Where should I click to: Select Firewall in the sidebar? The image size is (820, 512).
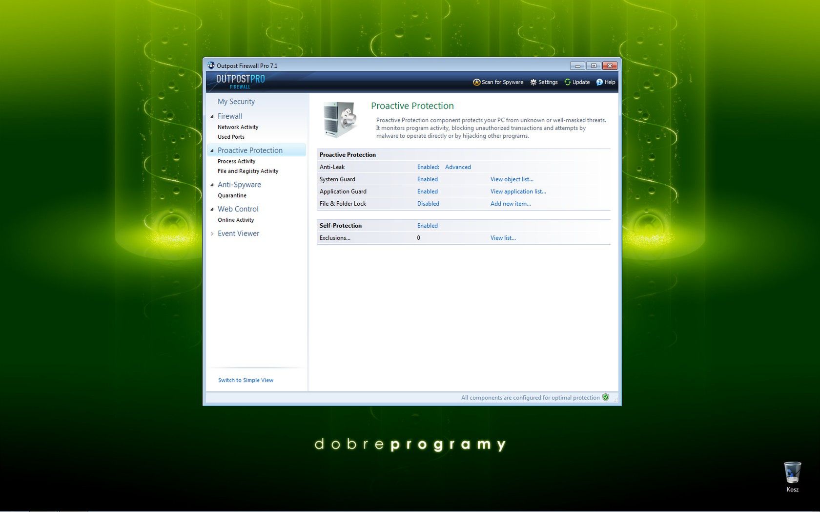(x=230, y=116)
